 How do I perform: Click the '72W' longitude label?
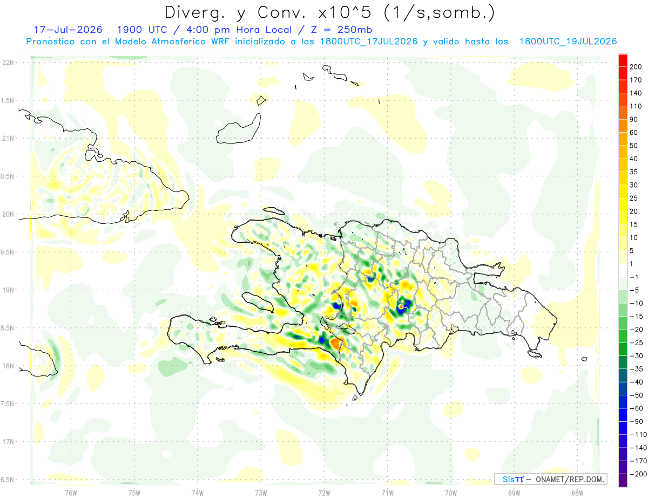coord(324,494)
